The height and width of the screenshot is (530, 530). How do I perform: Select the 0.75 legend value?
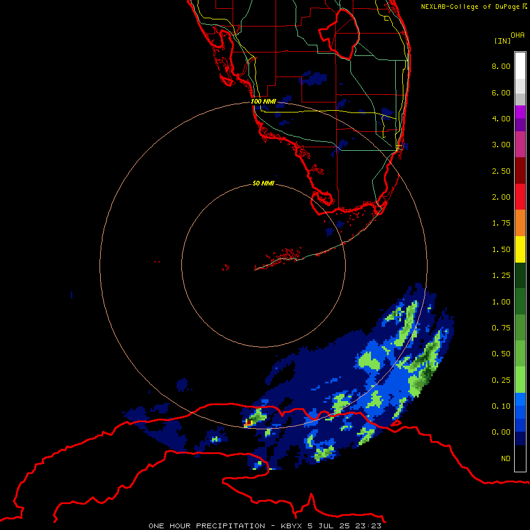point(501,328)
